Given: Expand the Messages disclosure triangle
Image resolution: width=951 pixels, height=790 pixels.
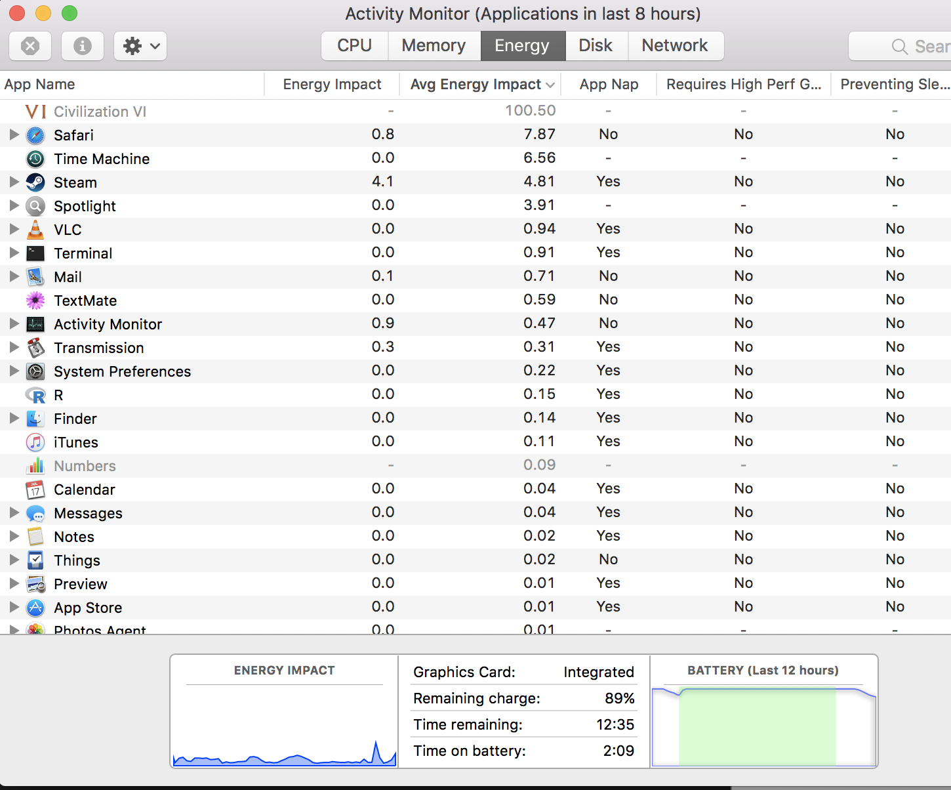Looking at the screenshot, I should [x=14, y=512].
